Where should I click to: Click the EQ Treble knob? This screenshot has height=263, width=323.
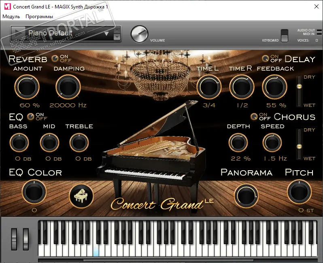[x=79, y=142]
